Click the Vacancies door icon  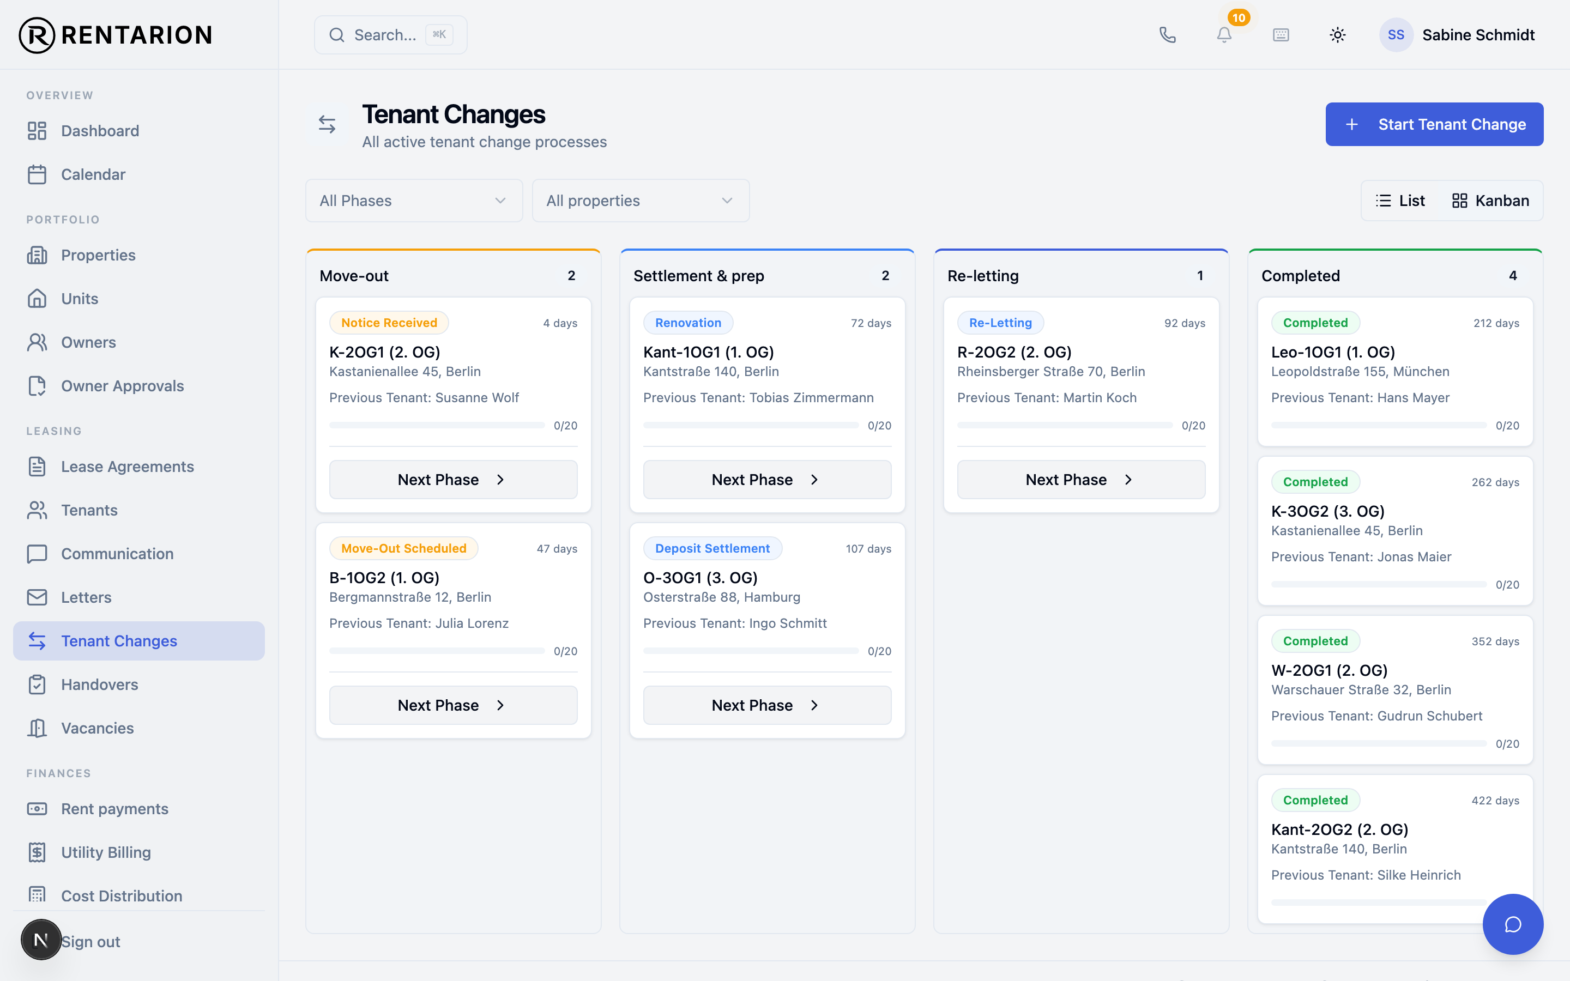[x=37, y=728]
